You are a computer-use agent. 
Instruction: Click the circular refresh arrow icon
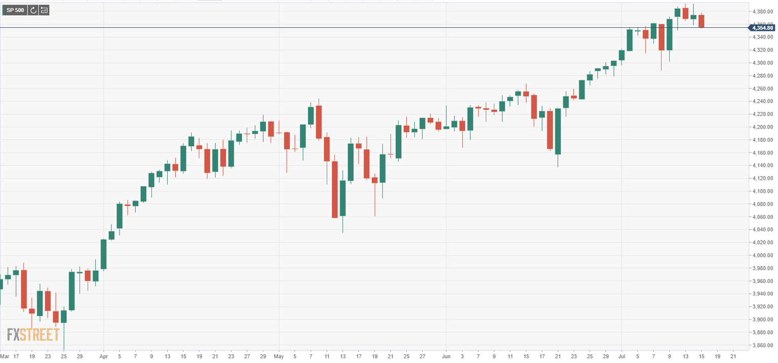pos(33,10)
